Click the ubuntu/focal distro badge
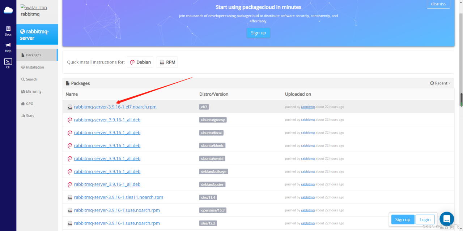Image resolution: width=463 pixels, height=231 pixels. pyautogui.click(x=211, y=133)
